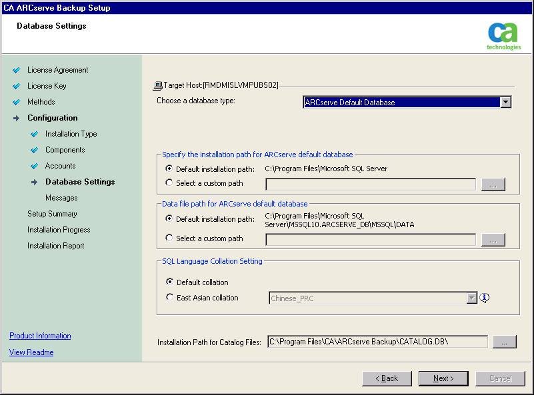Click the collation info icon
Screen dimensions: 534x395
coord(485,298)
